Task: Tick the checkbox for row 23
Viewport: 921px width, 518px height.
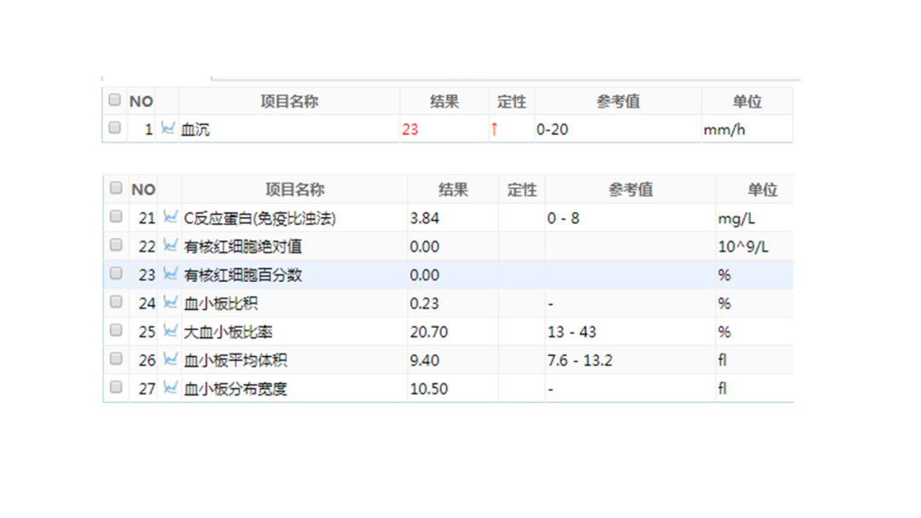Action: click(x=116, y=273)
